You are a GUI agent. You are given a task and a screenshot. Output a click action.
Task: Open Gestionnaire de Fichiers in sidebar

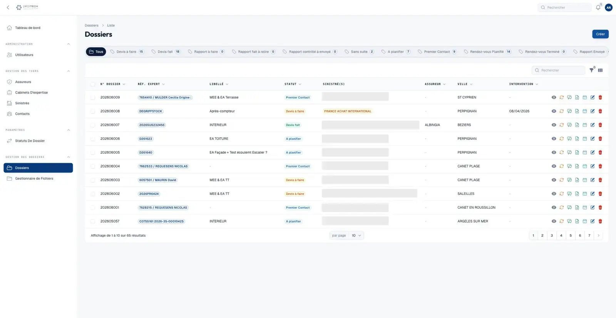point(38,179)
